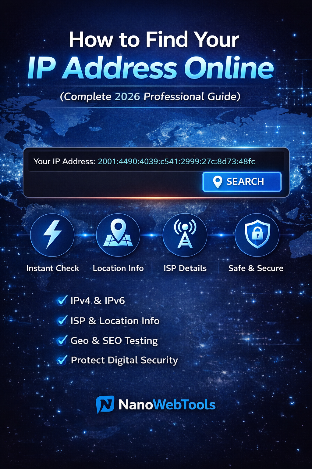
Task: Click the lightning bolt Instant Check icon
Action: pos(52,235)
